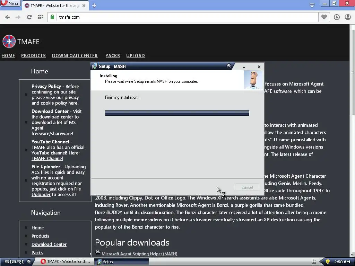Open Microsoft Agent Scripting Helper (MASH) link
The image size is (355, 266).
pos(139,254)
